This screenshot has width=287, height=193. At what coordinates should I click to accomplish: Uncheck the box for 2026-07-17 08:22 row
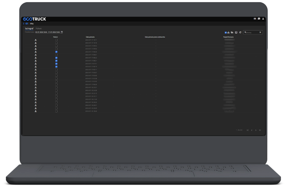(x=56, y=58)
